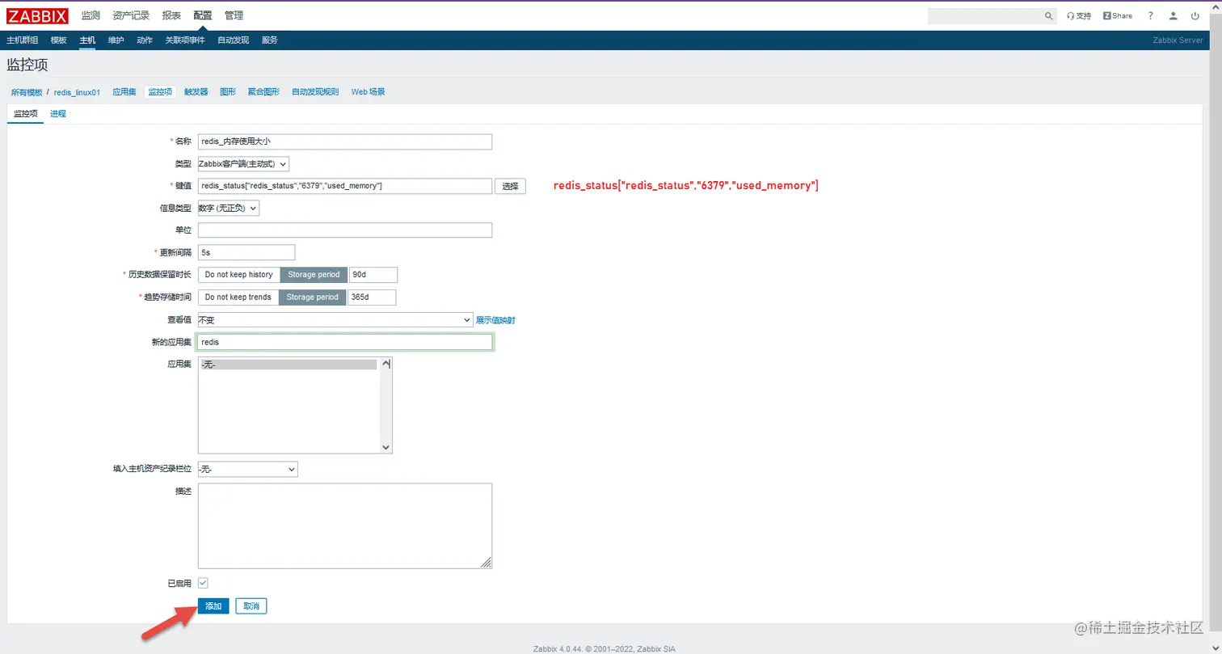The width and height of the screenshot is (1222, 654).
Task: Open the user profile icon
Action: pyautogui.click(x=1173, y=16)
